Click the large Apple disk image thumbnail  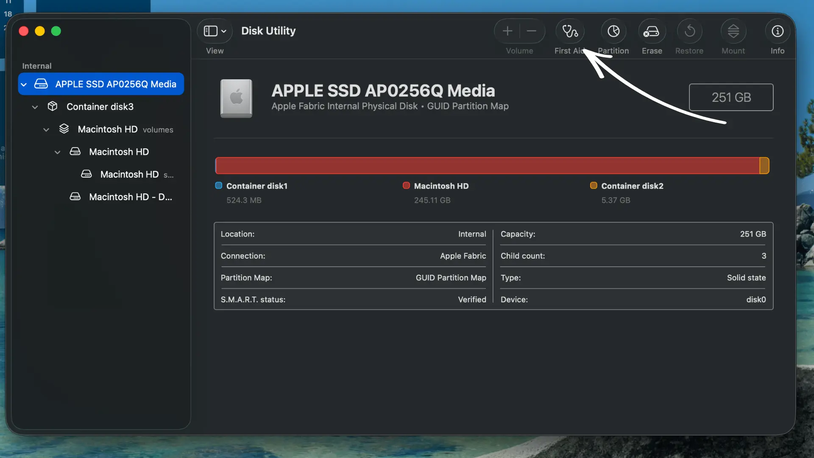236,98
